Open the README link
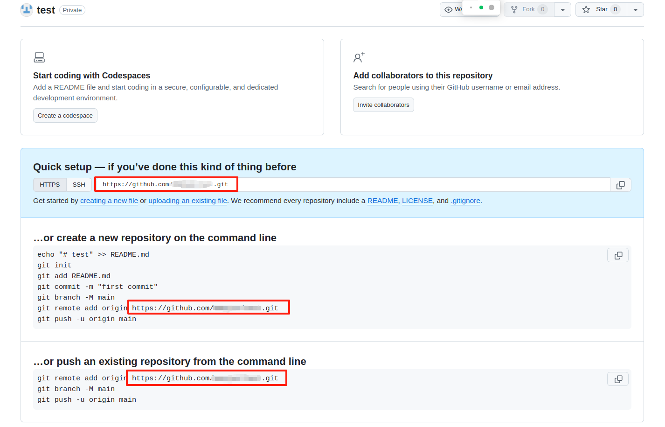This screenshot has width=665, height=427. tap(383, 201)
